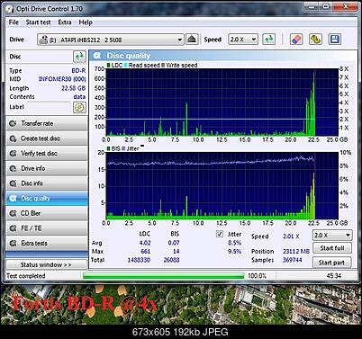This screenshot has height=339, width=362.
Task: Open the Disc info section
Action: 47,183
